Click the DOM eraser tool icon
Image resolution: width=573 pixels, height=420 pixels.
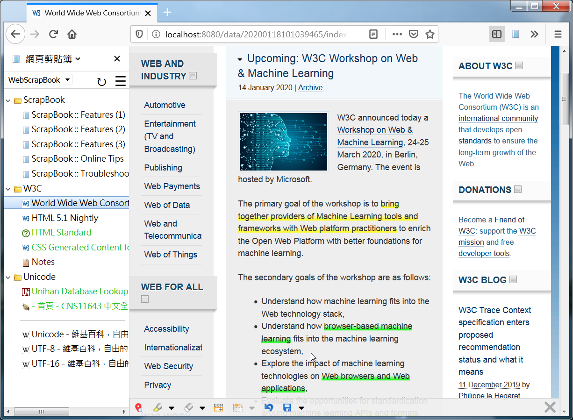point(218,407)
